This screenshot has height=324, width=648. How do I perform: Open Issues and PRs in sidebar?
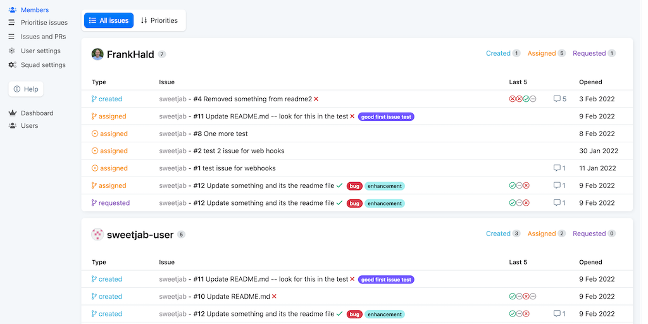point(43,37)
